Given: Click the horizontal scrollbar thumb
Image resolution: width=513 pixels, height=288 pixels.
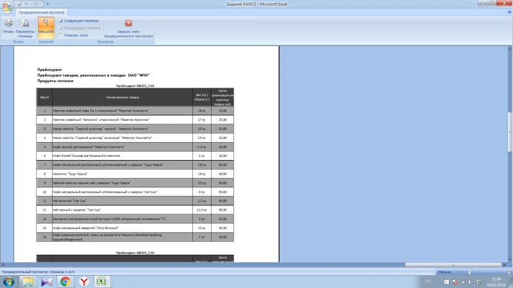Looking at the screenshot, I should click(453, 265).
